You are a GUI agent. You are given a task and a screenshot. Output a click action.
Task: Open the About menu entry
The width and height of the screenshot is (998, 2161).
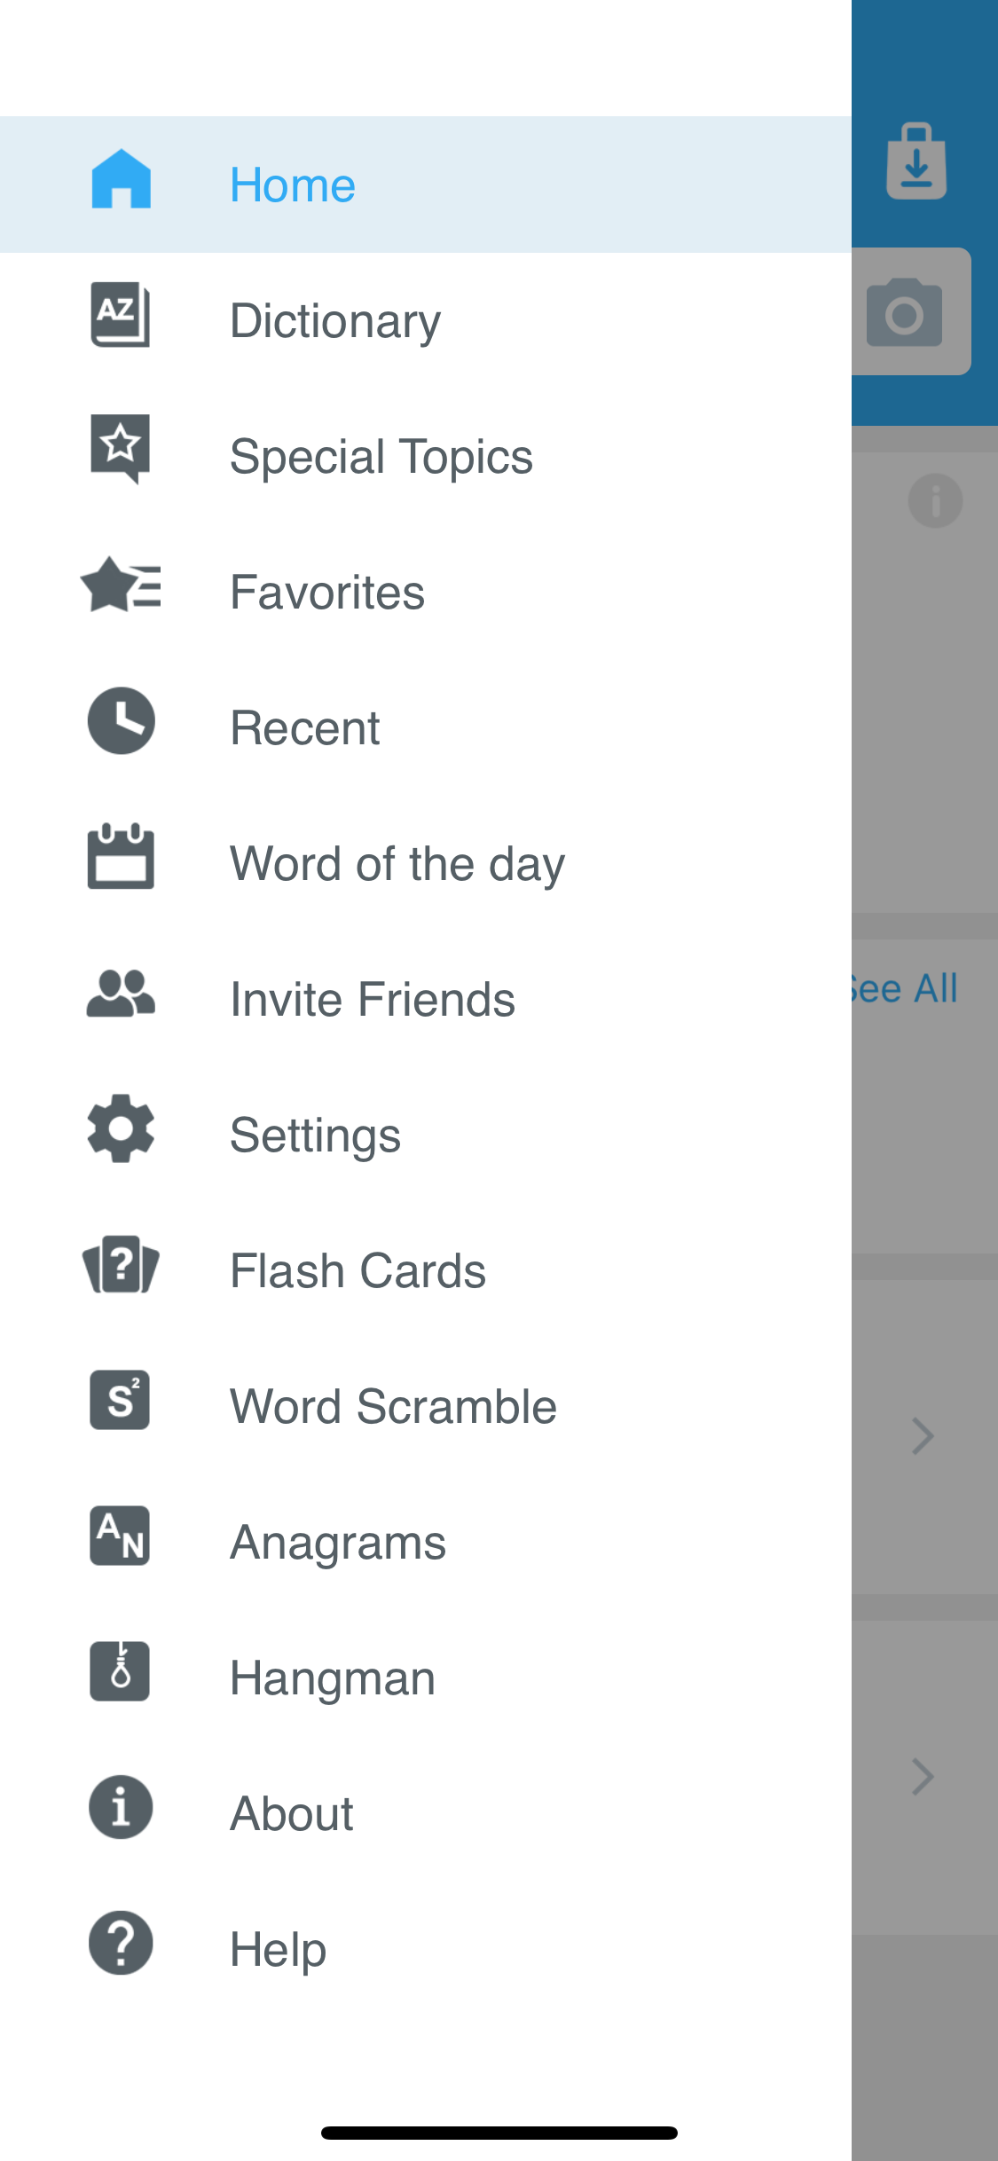click(x=291, y=1814)
